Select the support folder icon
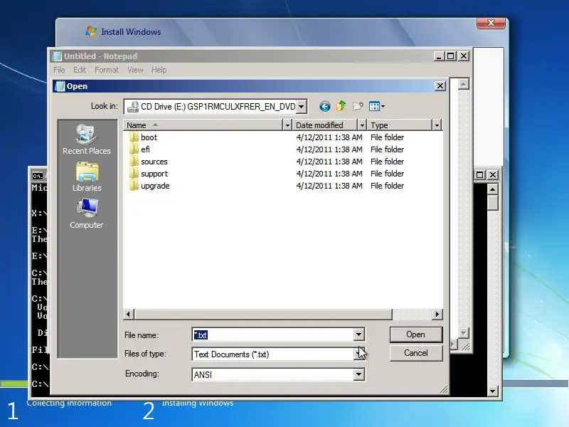This screenshot has height=427, width=569. [134, 174]
